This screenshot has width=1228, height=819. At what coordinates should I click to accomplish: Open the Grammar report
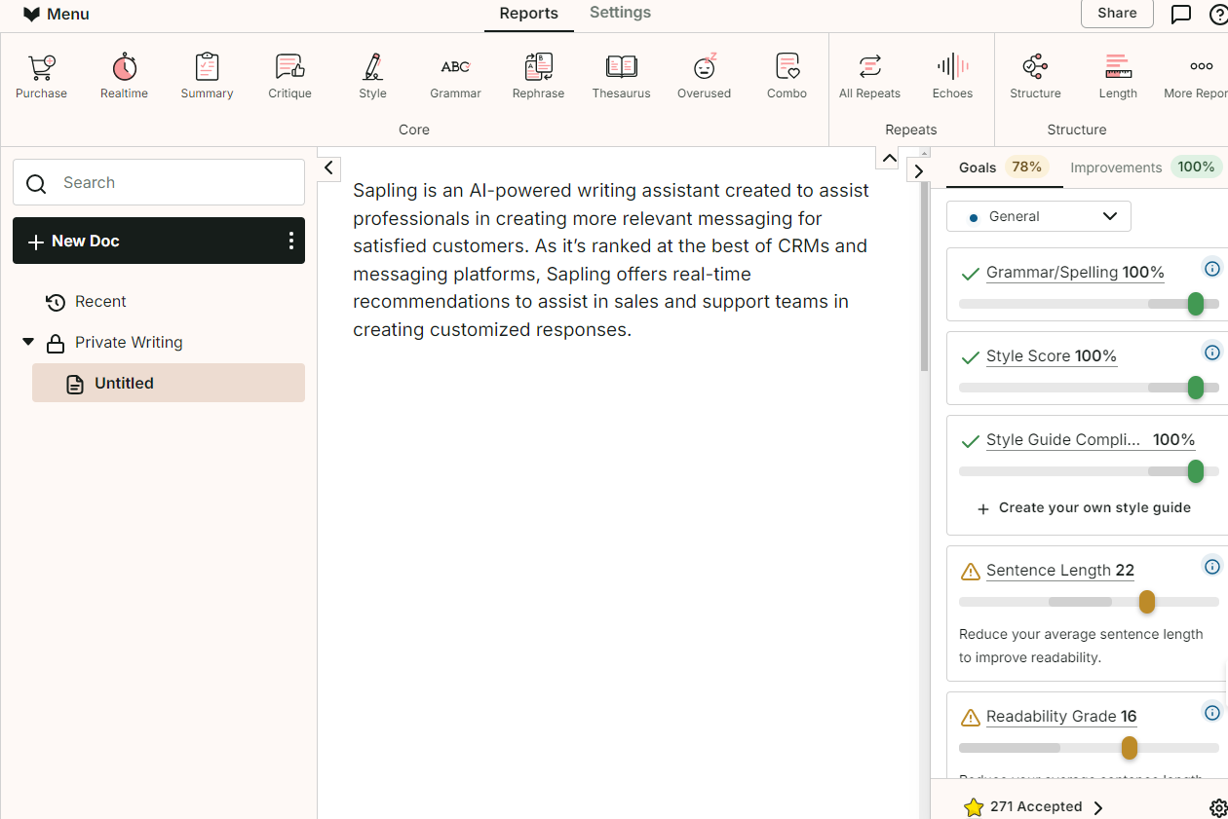(x=455, y=74)
